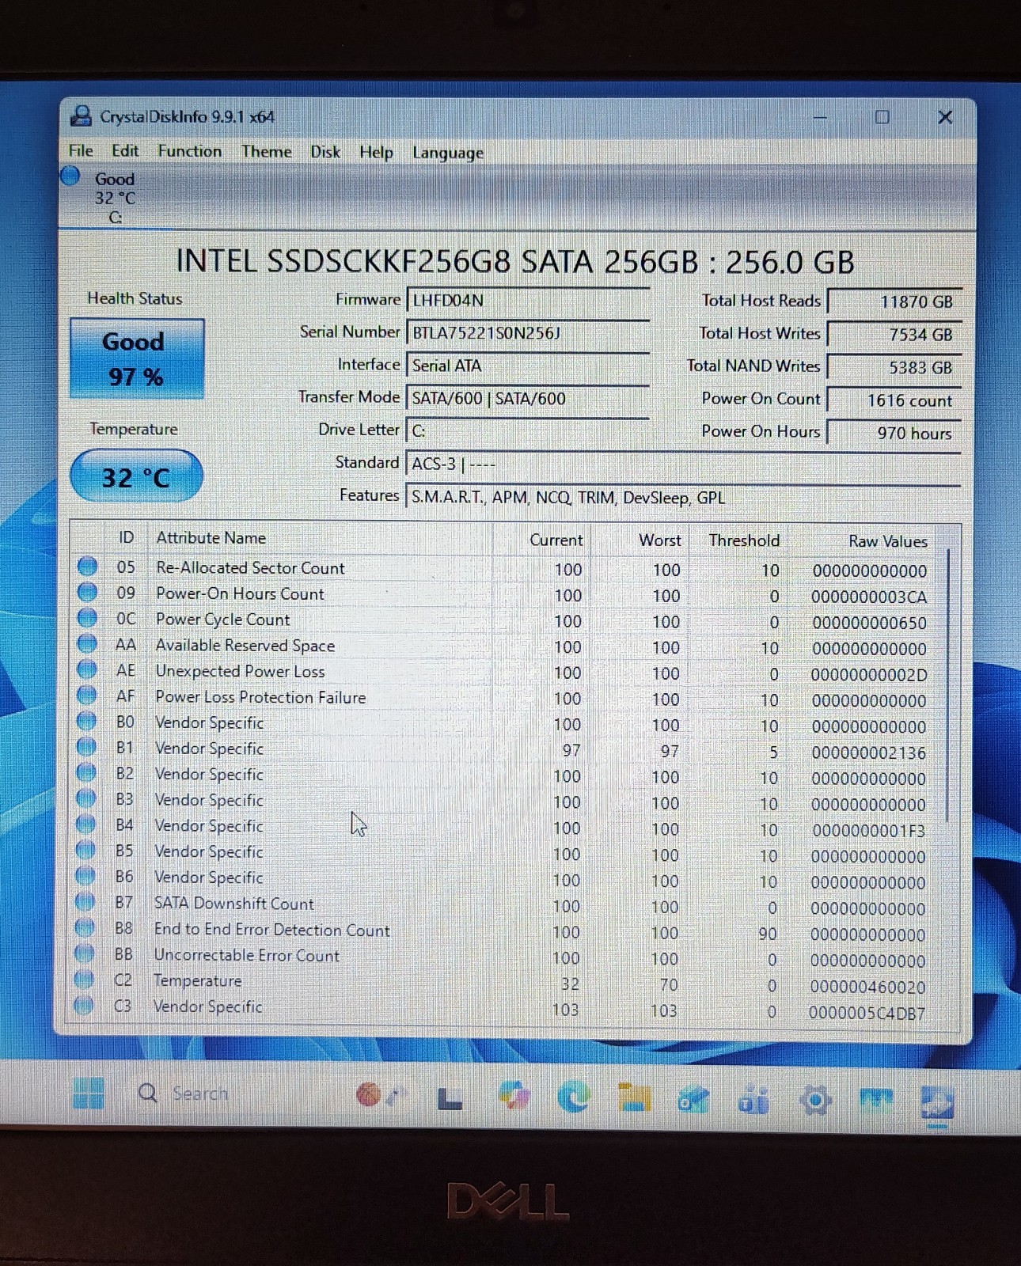Open Microsoft Edge from the taskbar
This screenshot has height=1266, width=1021.
click(574, 1097)
